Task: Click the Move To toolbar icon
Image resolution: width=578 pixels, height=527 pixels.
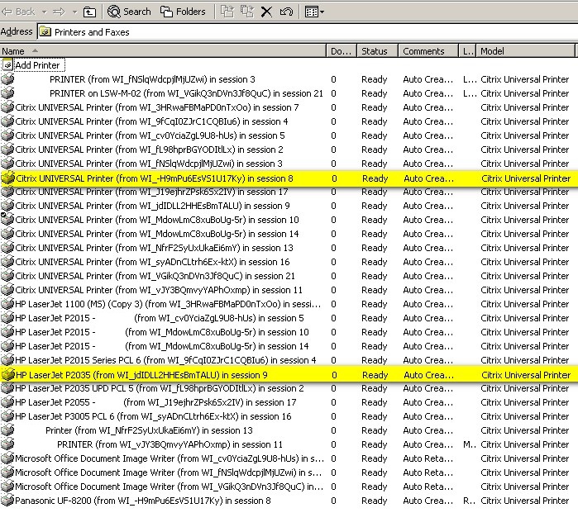Action: click(227, 12)
